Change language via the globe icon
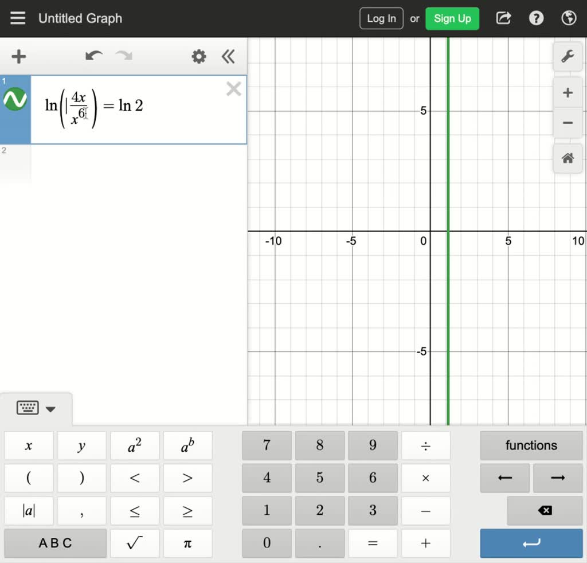 [x=568, y=18]
